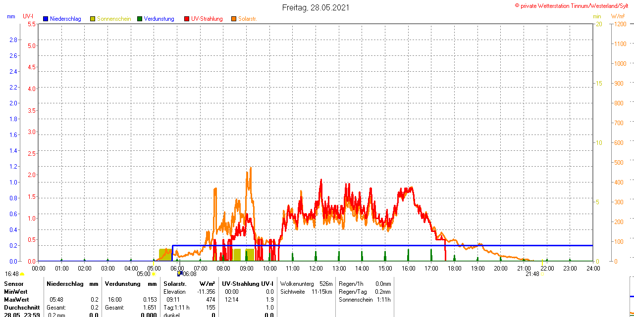
Task: Click the 12:00 label on the time axis
Action: [x=316, y=268]
